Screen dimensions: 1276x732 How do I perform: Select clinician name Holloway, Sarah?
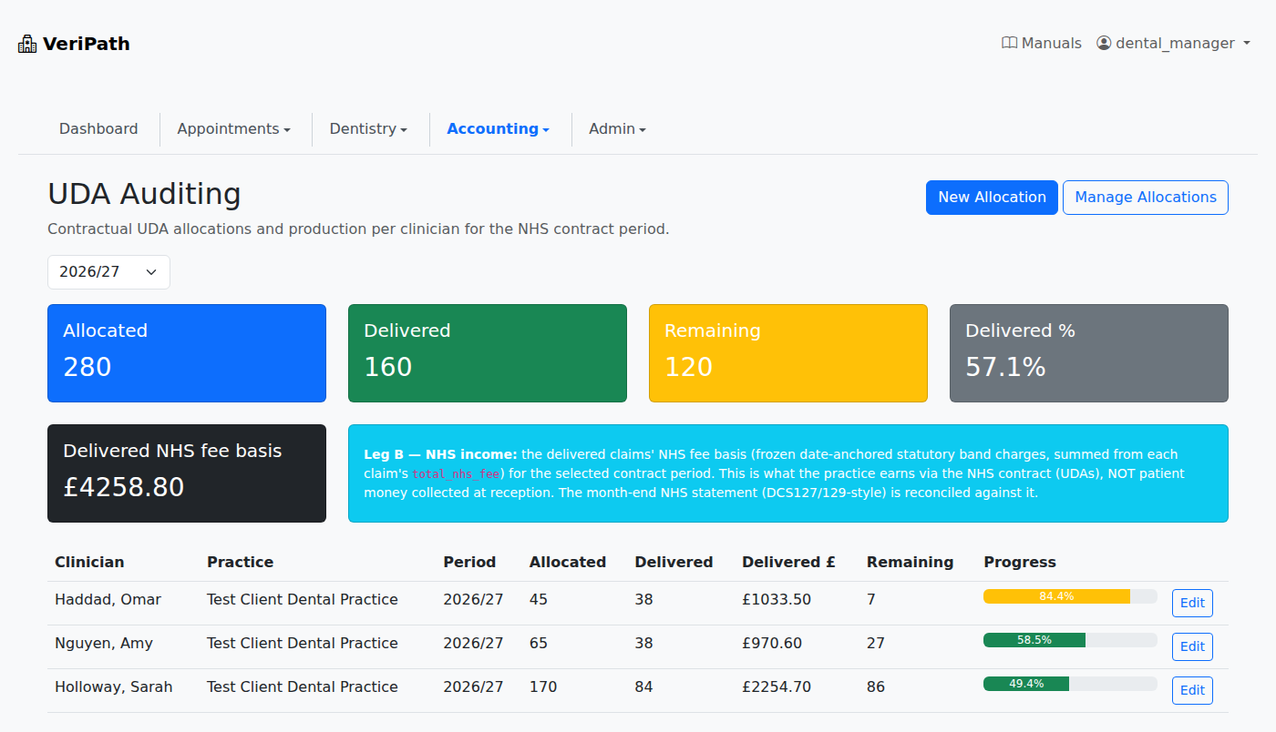pos(113,687)
